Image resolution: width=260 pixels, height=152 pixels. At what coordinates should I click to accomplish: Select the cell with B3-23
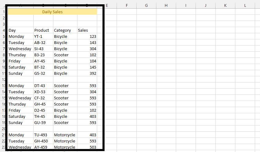[43, 55]
